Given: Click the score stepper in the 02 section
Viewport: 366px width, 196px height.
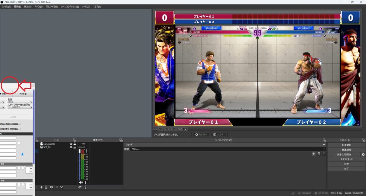Looking at the screenshot, I should click(x=29, y=186).
